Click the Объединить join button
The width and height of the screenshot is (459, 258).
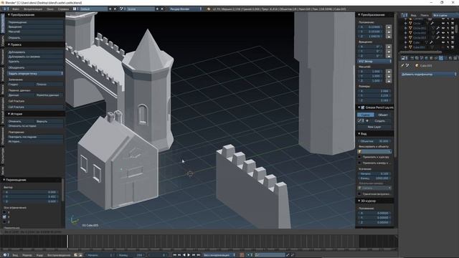pyautogui.click(x=35, y=67)
